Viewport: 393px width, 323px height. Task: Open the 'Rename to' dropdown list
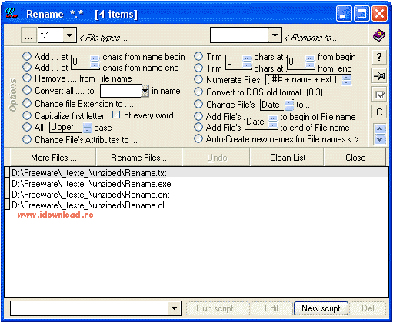pyautogui.click(x=275, y=35)
